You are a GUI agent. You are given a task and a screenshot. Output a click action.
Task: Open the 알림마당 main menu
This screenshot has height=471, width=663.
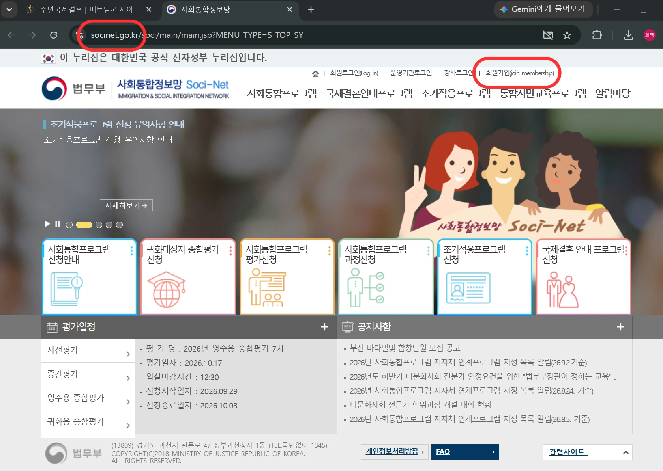[x=612, y=93]
